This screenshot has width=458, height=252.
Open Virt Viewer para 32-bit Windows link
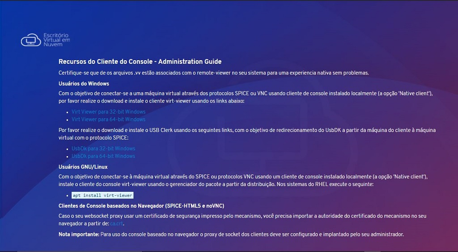[108, 112]
